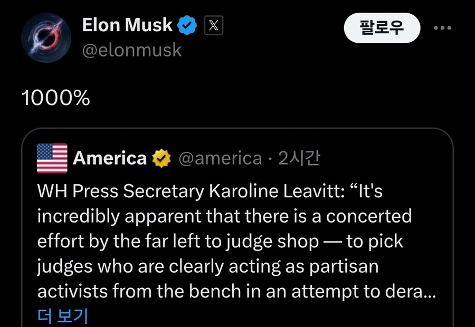The image size is (475, 327).
Task: Open the @elonmusk handle
Action: [x=132, y=50]
